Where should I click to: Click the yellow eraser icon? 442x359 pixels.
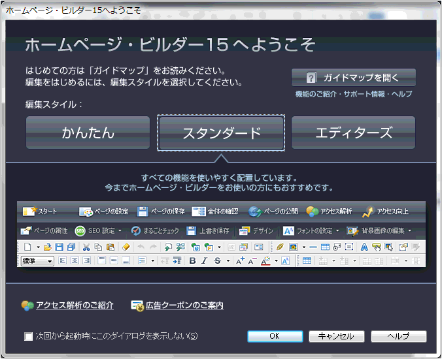pos(126,247)
